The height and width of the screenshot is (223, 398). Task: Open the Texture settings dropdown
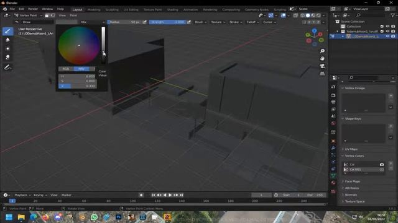[x=218, y=22]
